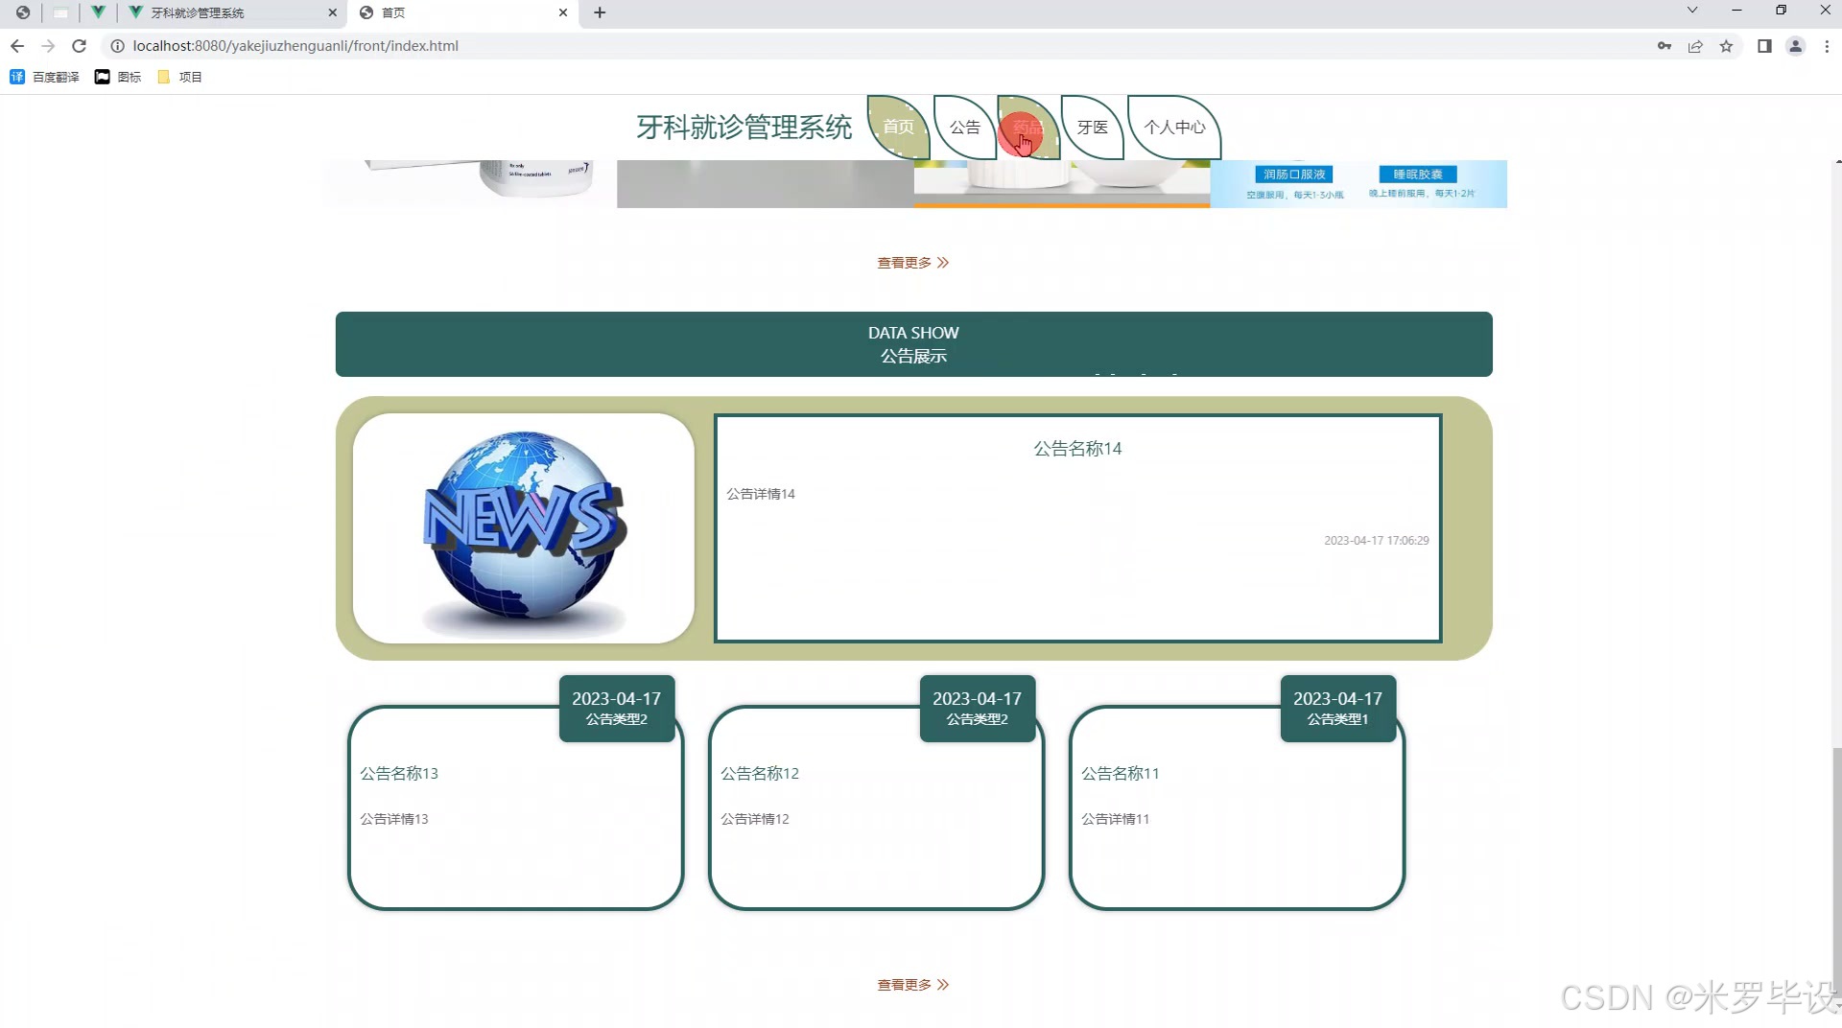This screenshot has height=1028, width=1842.
Task: Select 个人中心 from the navigation
Action: [1173, 127]
